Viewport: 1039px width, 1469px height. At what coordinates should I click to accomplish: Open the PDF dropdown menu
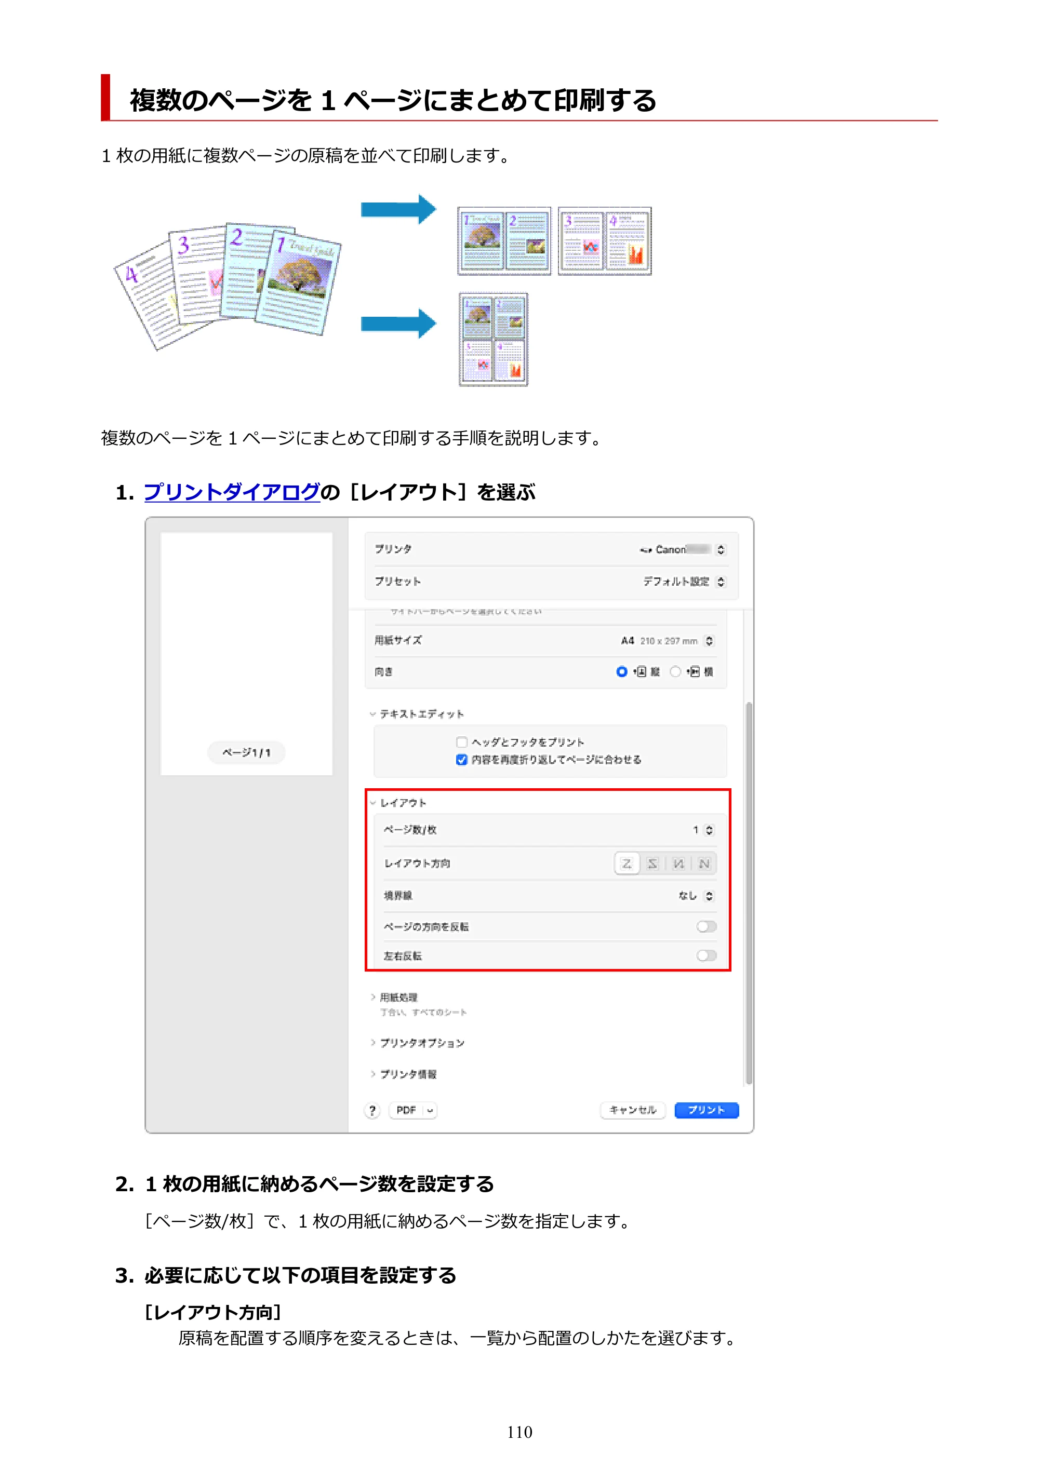pos(413,1110)
